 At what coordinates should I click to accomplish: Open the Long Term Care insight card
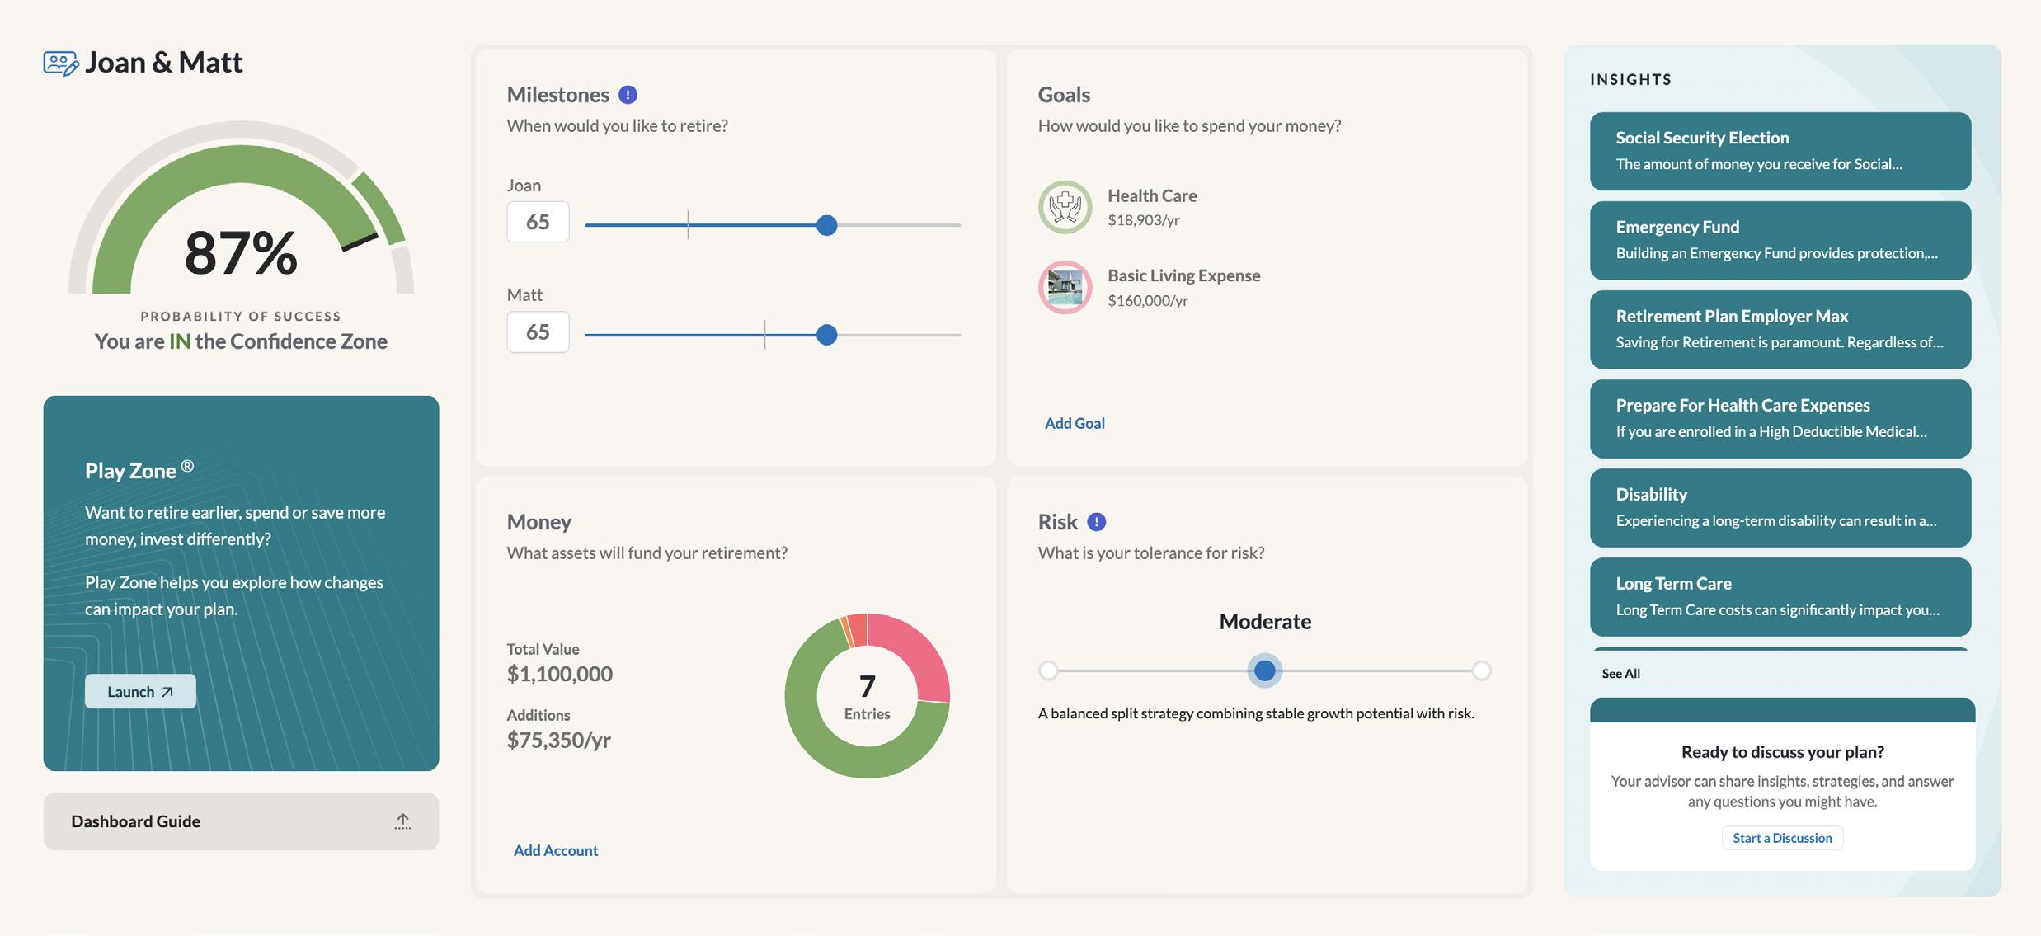click(x=1780, y=596)
